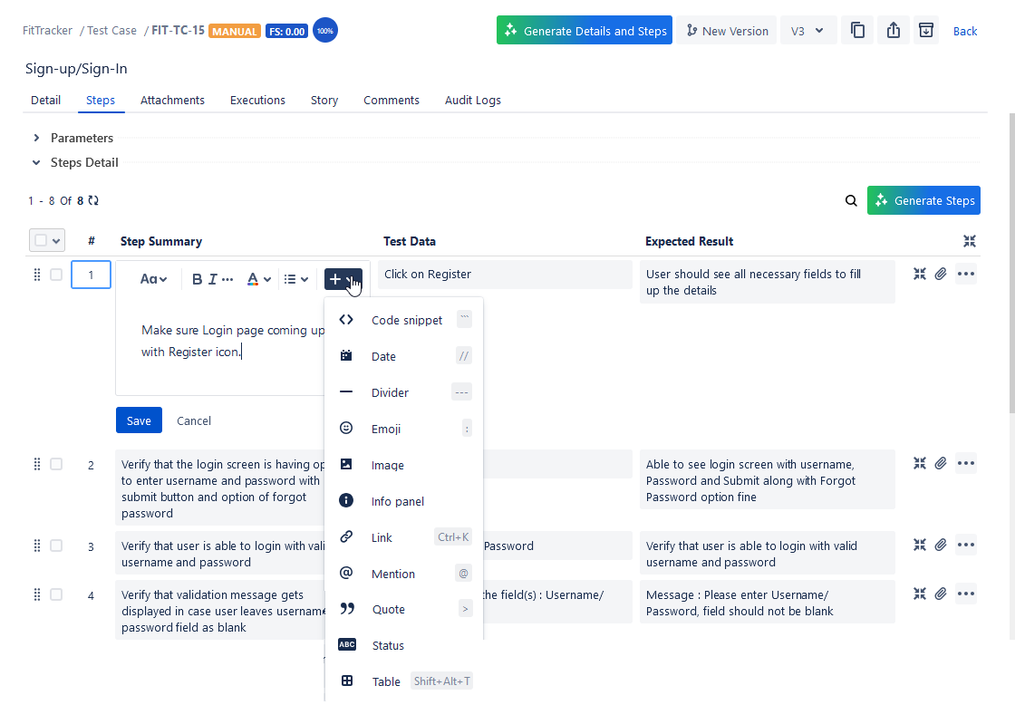Click the archive icon in the top toolbar
The height and width of the screenshot is (705, 1015).
click(x=926, y=30)
